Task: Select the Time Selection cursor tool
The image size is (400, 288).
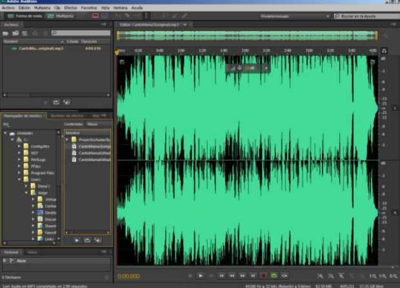Action: click(147, 14)
